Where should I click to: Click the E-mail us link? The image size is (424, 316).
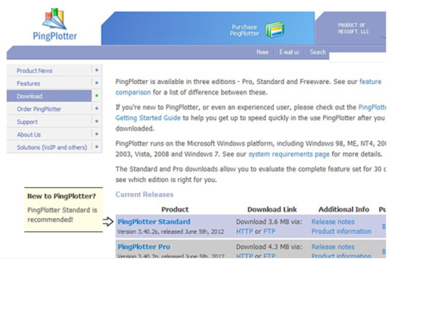(289, 52)
